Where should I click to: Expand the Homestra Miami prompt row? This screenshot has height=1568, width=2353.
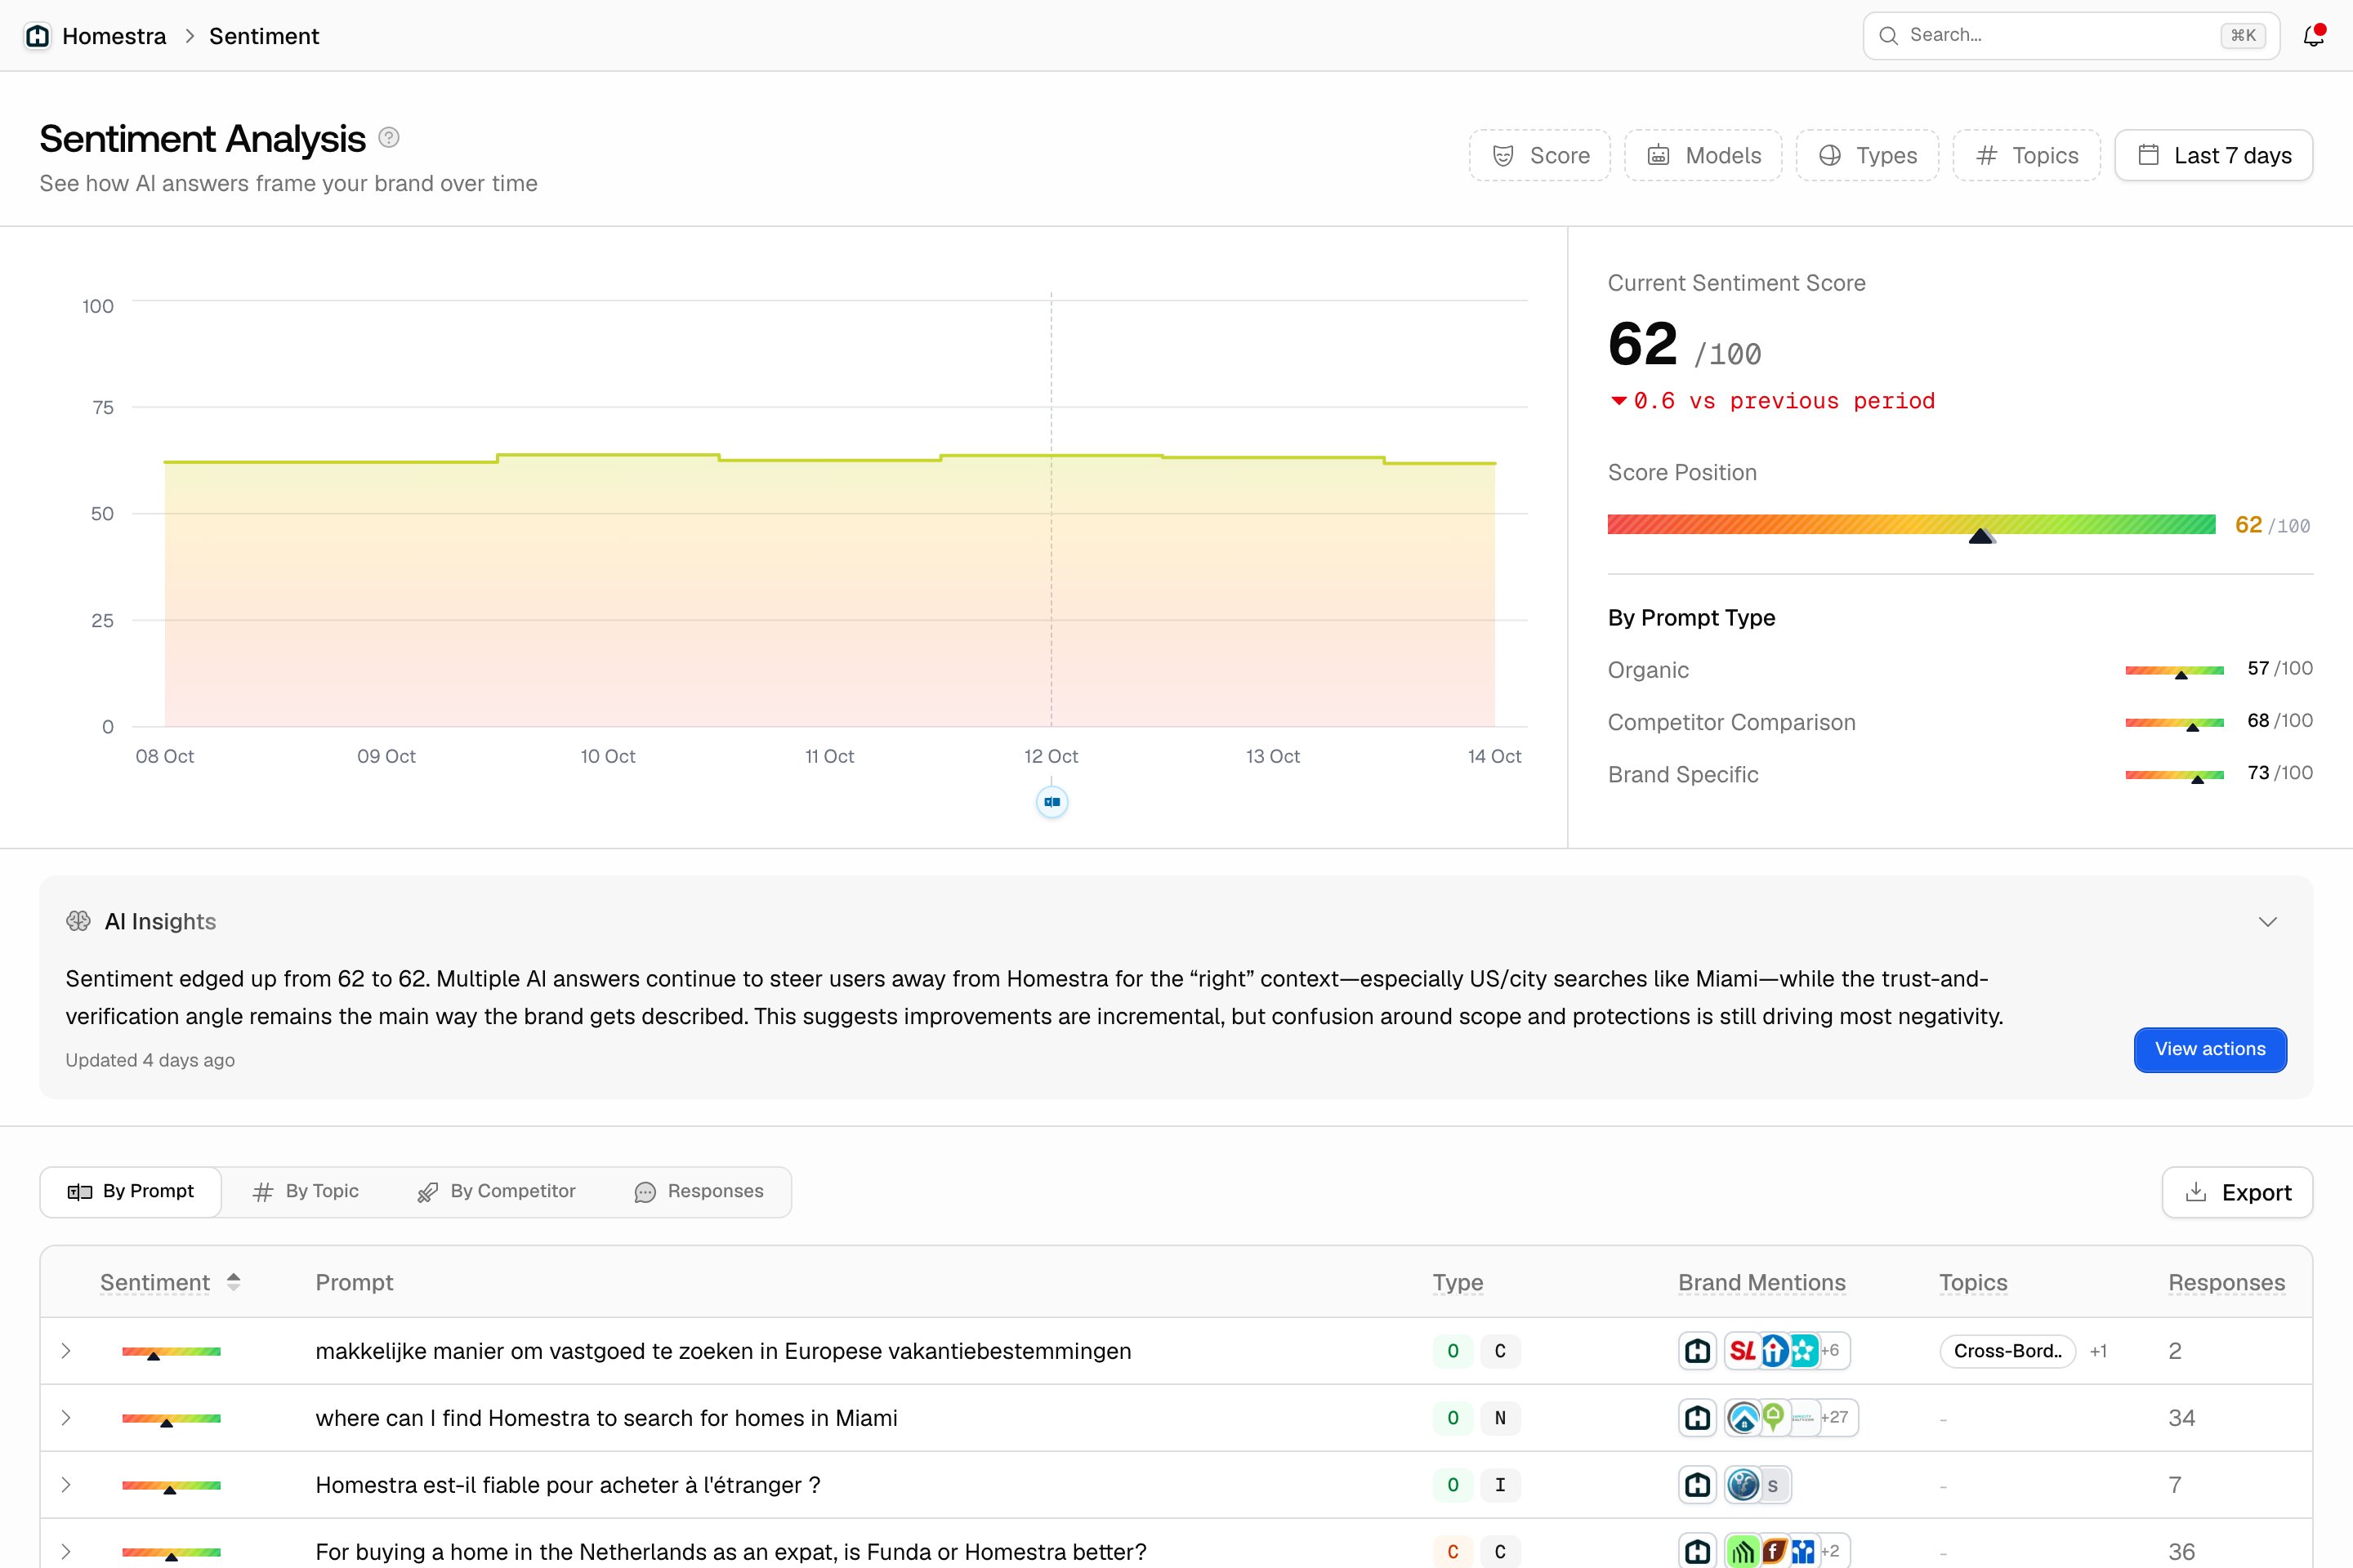(x=66, y=1418)
